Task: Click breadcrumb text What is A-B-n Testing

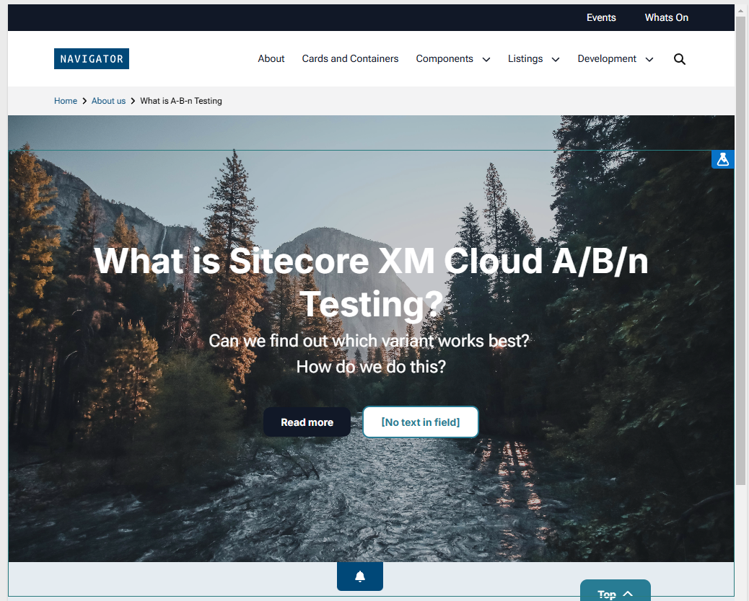Action: 181,101
